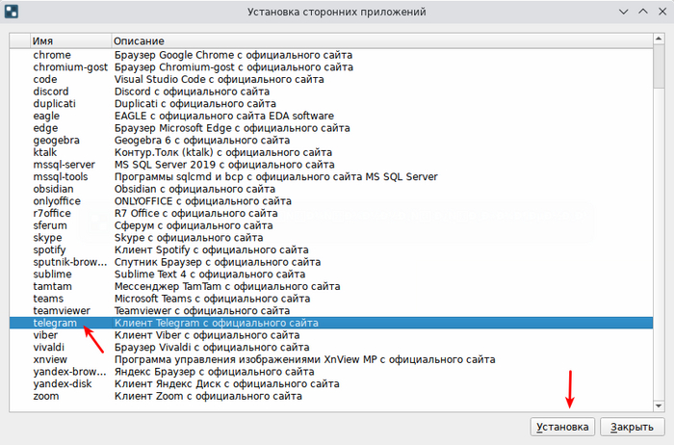Click description 'Клиент Яндекс Диск с официального сайта'
This screenshot has width=674, height=445.
(227, 384)
